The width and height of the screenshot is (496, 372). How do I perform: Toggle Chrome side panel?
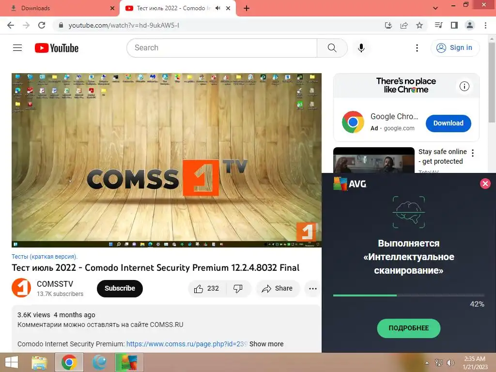[454, 25]
